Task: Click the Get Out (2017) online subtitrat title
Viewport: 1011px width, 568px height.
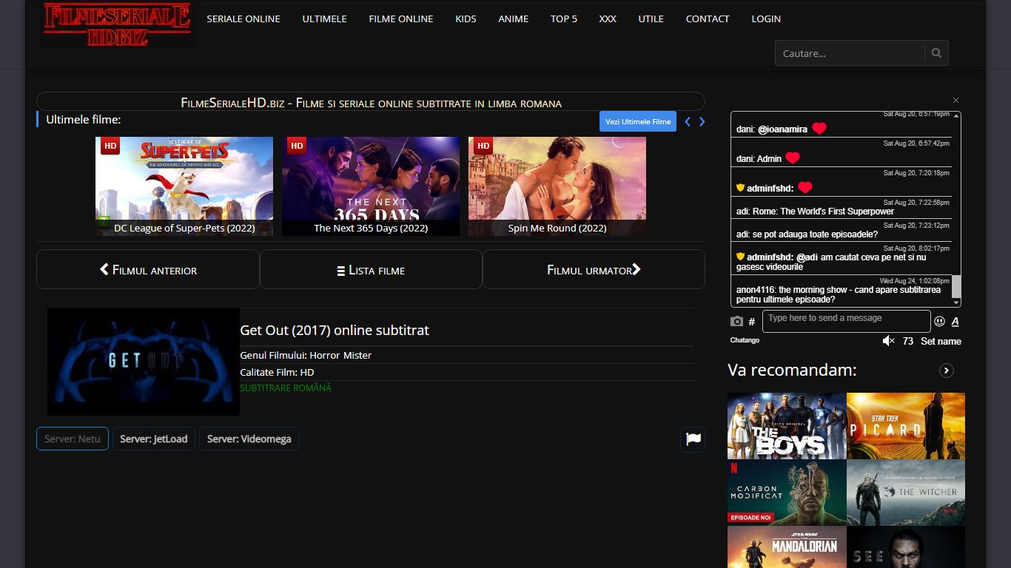Action: pos(335,330)
